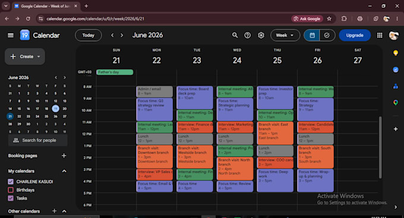Open the tab search dropdown arrow
Screen dimensions: 404x218
click(x=6, y=6)
